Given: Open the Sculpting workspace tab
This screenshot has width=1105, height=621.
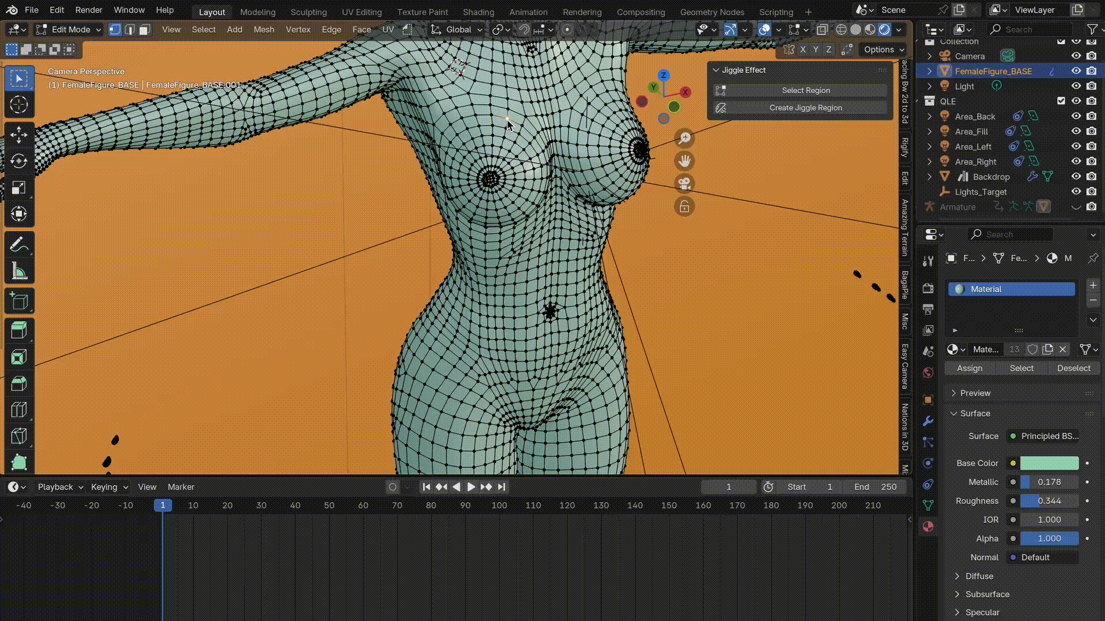Looking at the screenshot, I should pyautogui.click(x=308, y=11).
